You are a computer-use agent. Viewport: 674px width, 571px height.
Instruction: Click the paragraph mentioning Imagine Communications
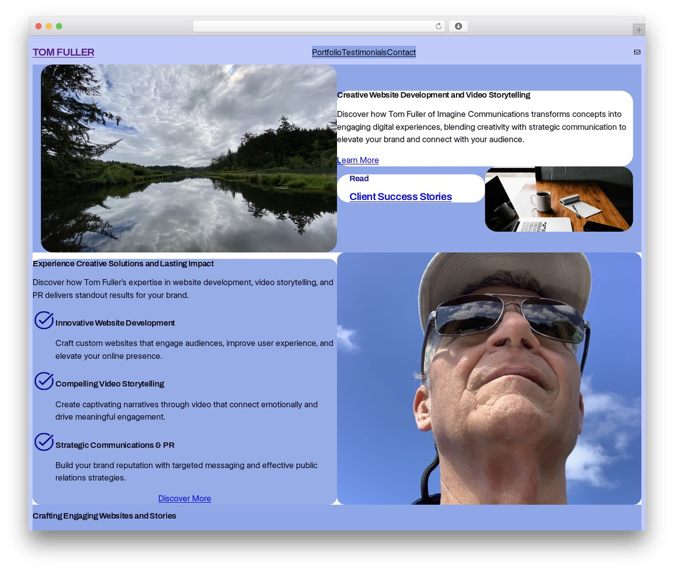[482, 127]
